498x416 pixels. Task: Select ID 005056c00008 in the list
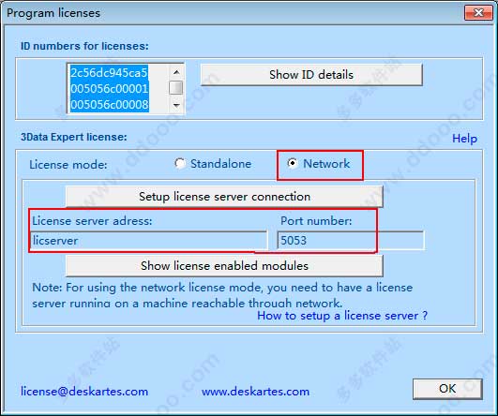click(x=109, y=104)
